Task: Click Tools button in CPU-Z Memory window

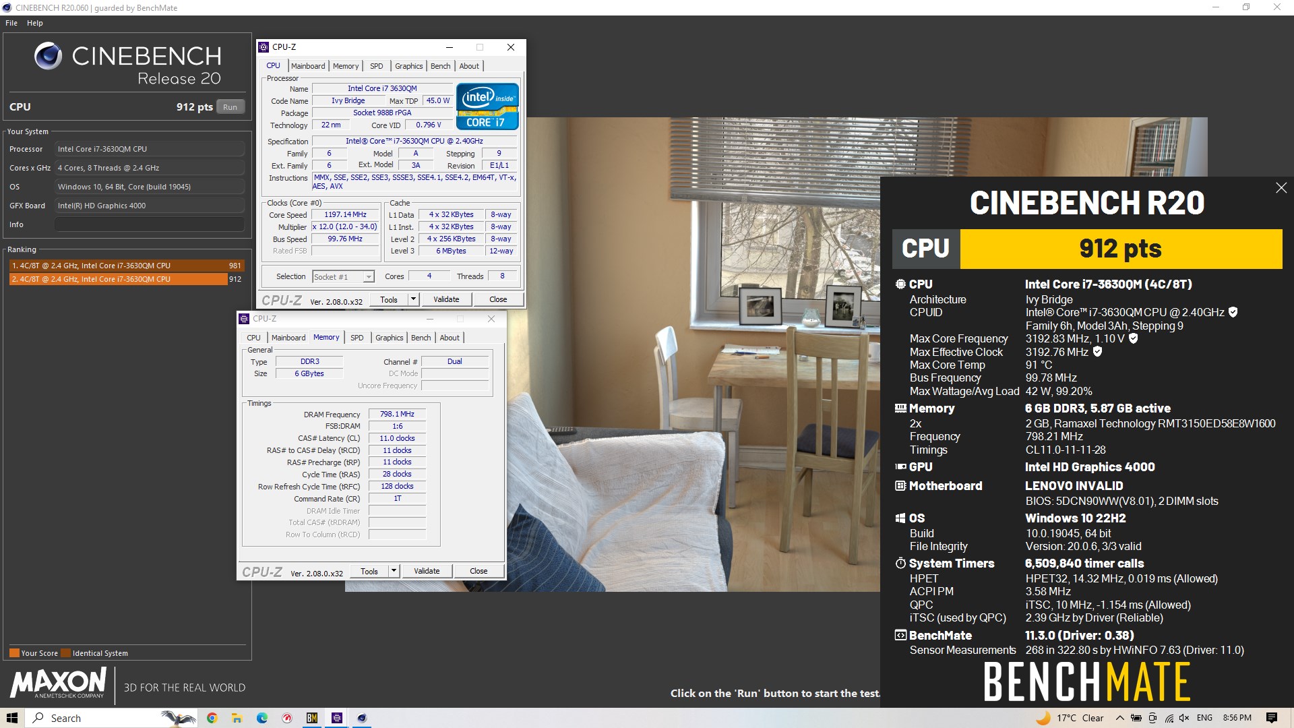Action: tap(369, 571)
